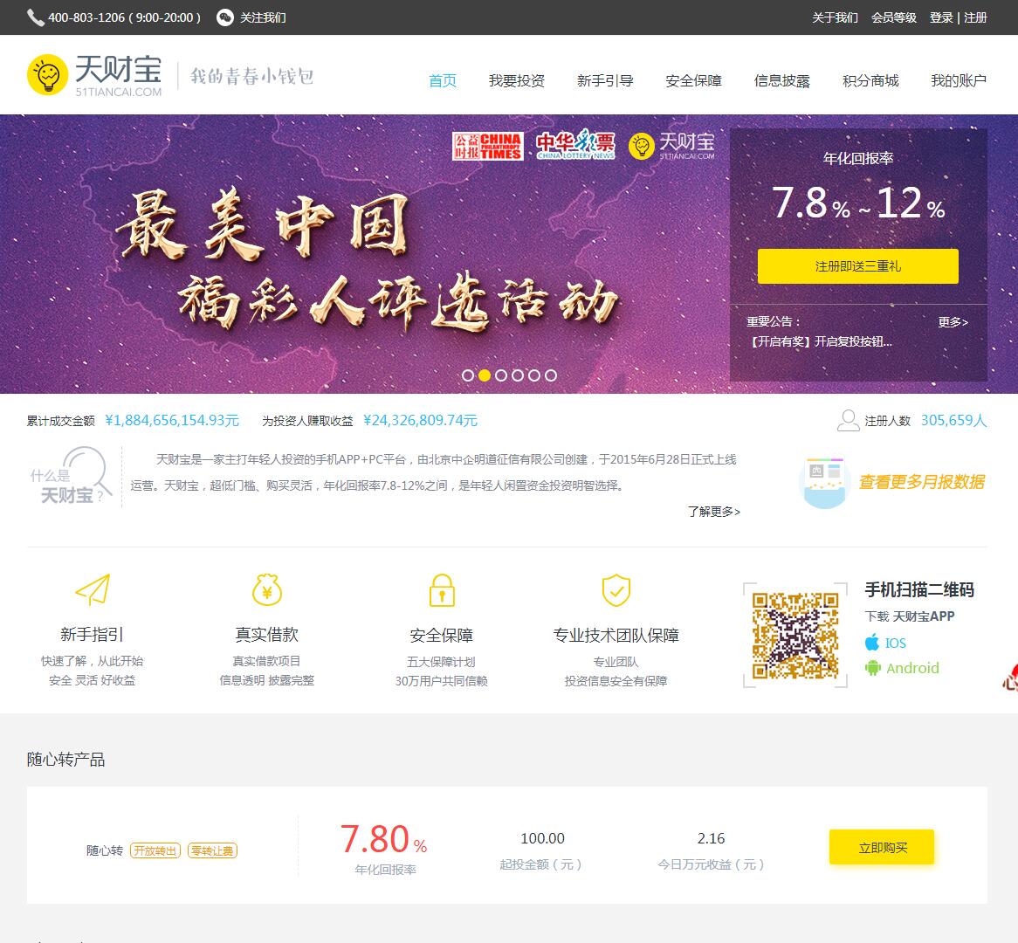Viewport: 1018px width, 943px height.
Task: Click the 专业技术团队保障 heading
Action: point(616,635)
